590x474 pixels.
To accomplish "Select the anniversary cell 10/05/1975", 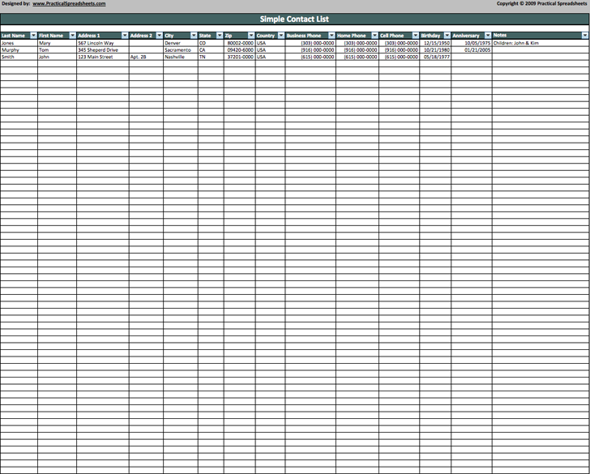I will click(x=472, y=43).
